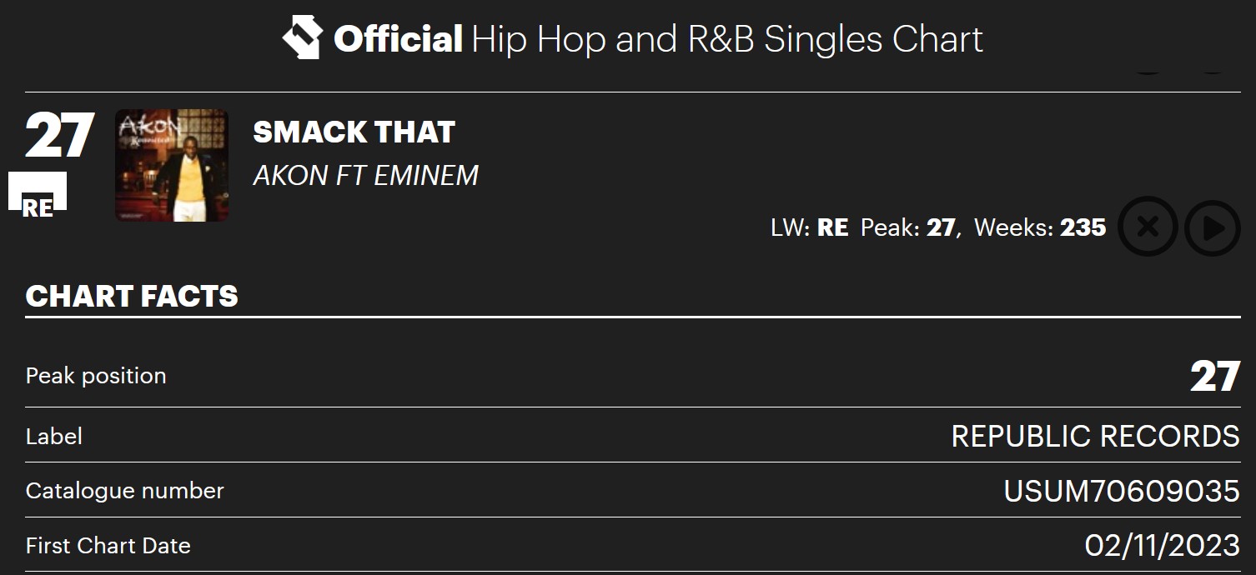1256x575 pixels.
Task: Select the 02/11/2023 first chart date
Action: pyautogui.click(x=1162, y=546)
